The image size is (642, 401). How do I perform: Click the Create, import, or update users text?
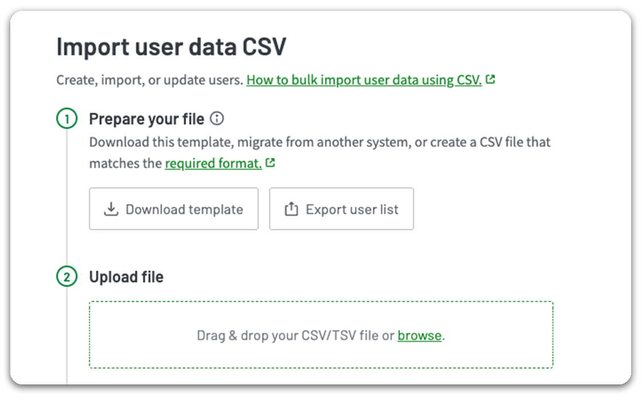point(150,80)
